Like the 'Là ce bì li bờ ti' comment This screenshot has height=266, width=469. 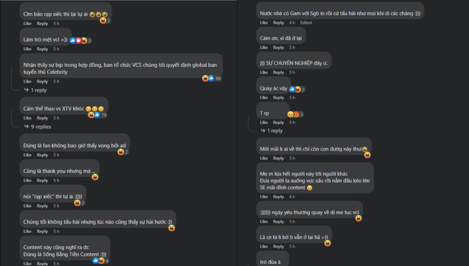click(264, 247)
